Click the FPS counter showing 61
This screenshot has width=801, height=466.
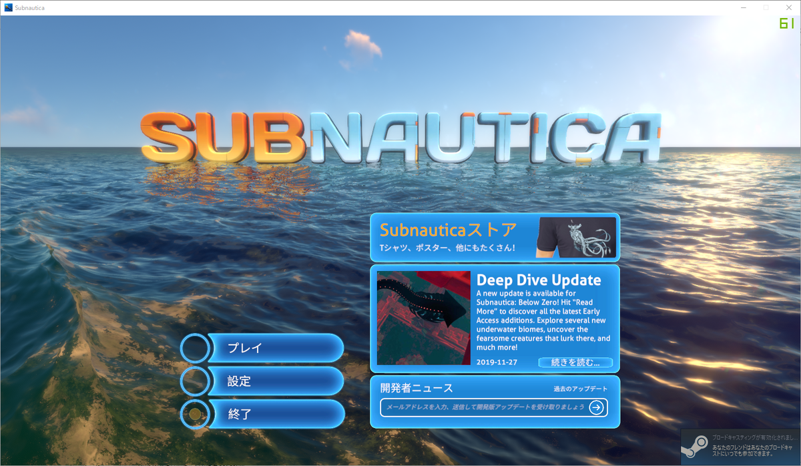tap(786, 23)
